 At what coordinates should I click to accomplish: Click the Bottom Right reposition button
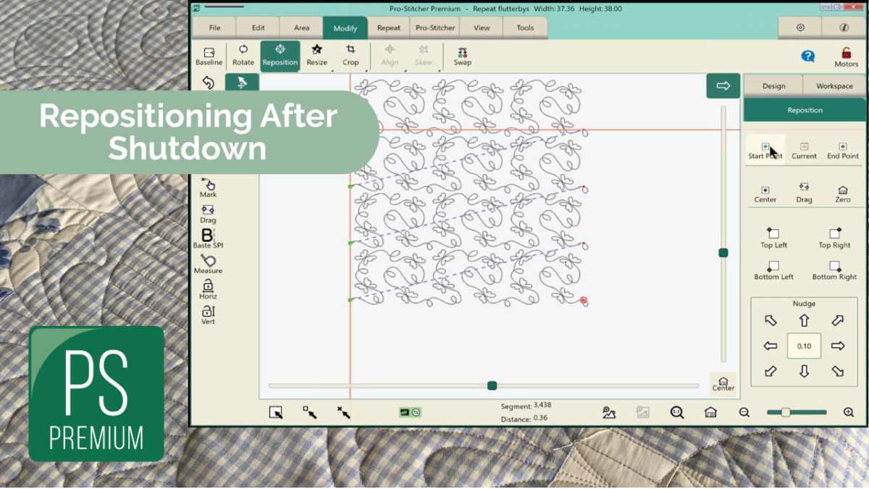click(834, 272)
